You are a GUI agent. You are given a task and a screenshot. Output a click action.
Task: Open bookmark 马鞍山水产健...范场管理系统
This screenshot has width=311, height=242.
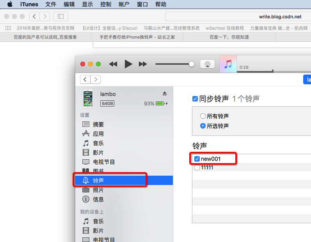(172, 28)
